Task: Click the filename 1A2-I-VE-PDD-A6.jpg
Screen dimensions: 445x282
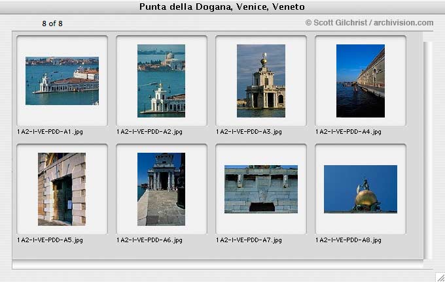Action: click(149, 240)
